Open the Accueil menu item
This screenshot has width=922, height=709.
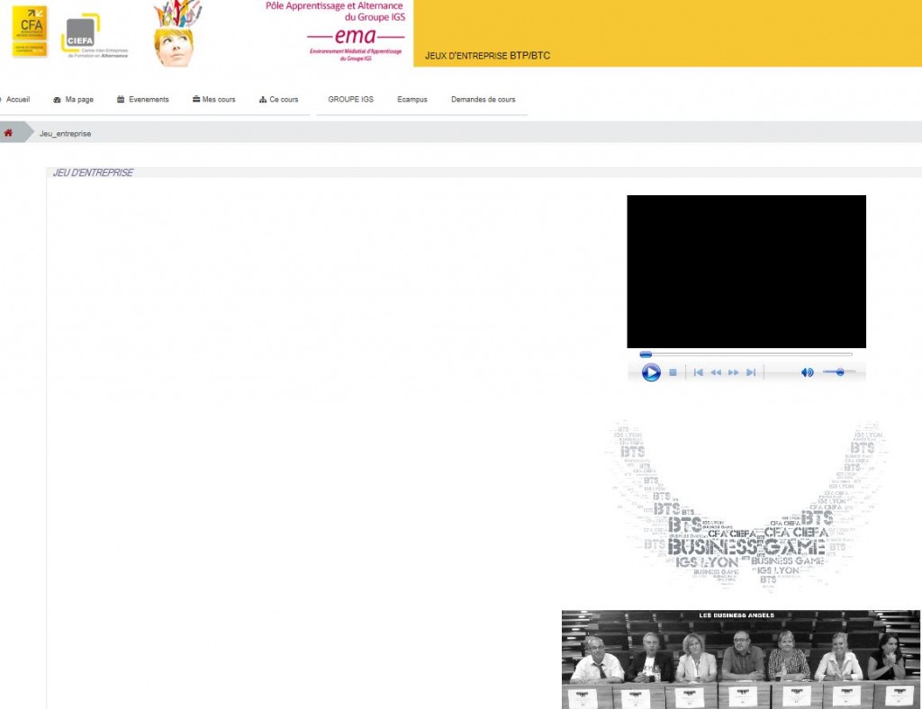[x=17, y=100]
